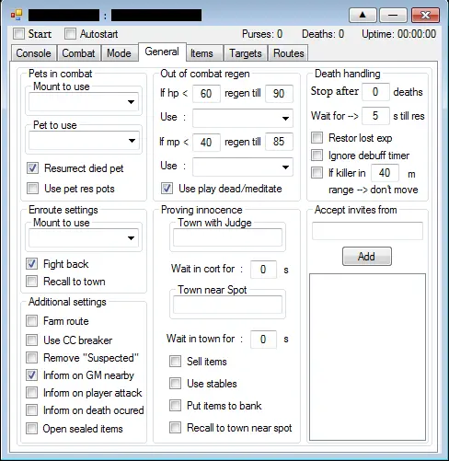
Task: Open the hp regen Use dropdown
Action: [243, 118]
